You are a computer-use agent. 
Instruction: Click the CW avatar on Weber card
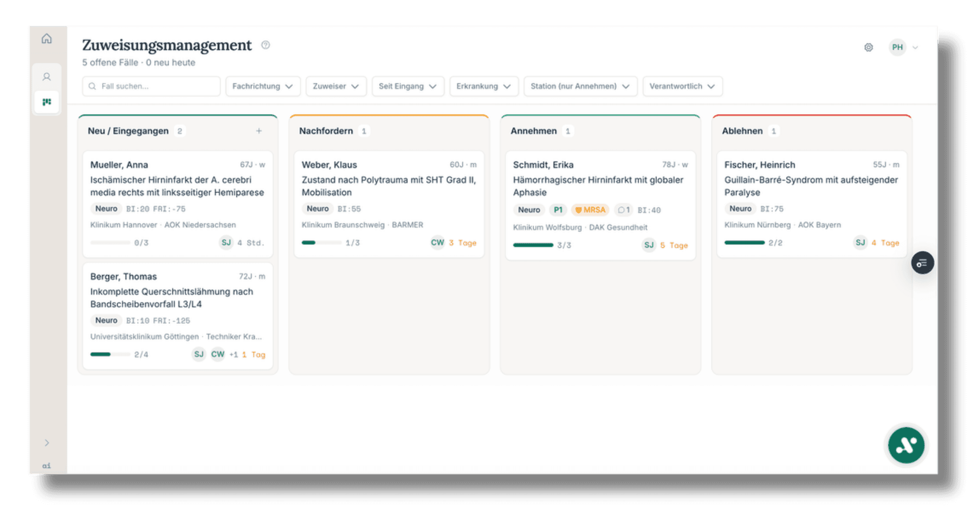click(x=437, y=243)
